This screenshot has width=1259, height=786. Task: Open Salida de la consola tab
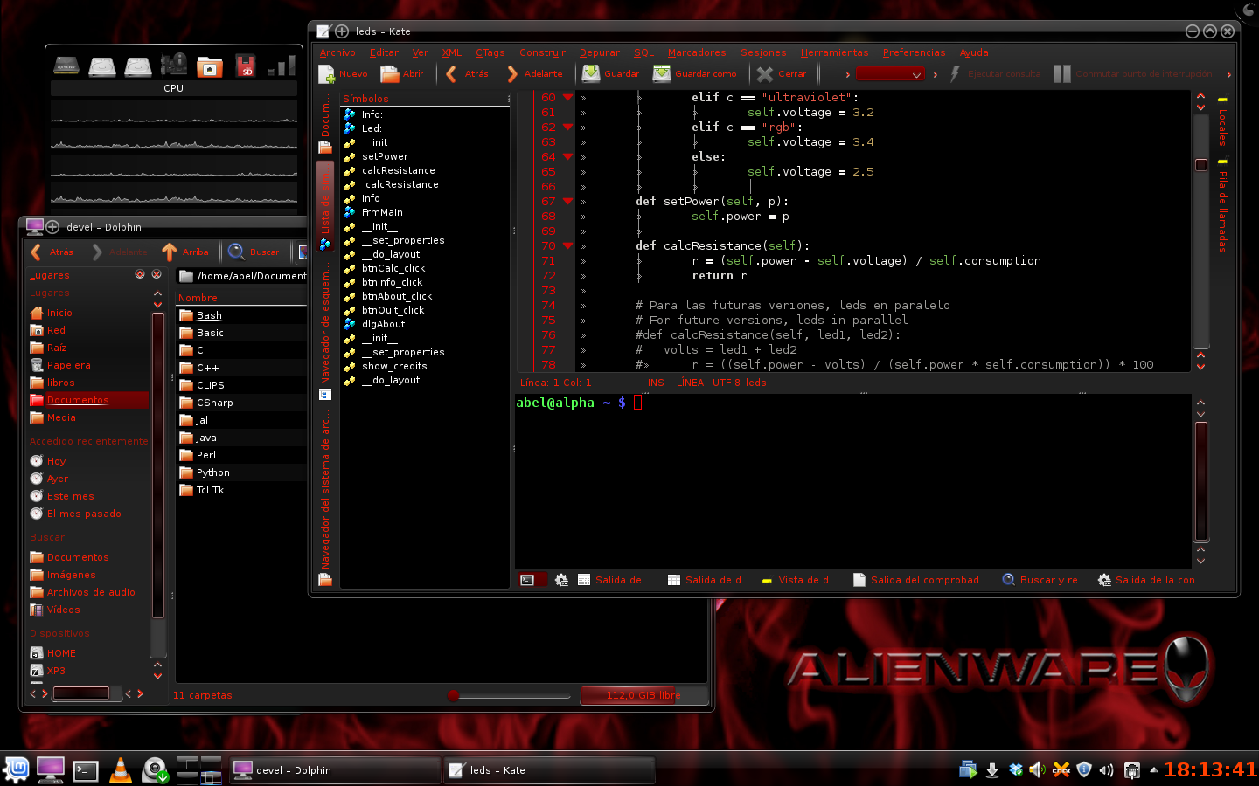(1151, 580)
